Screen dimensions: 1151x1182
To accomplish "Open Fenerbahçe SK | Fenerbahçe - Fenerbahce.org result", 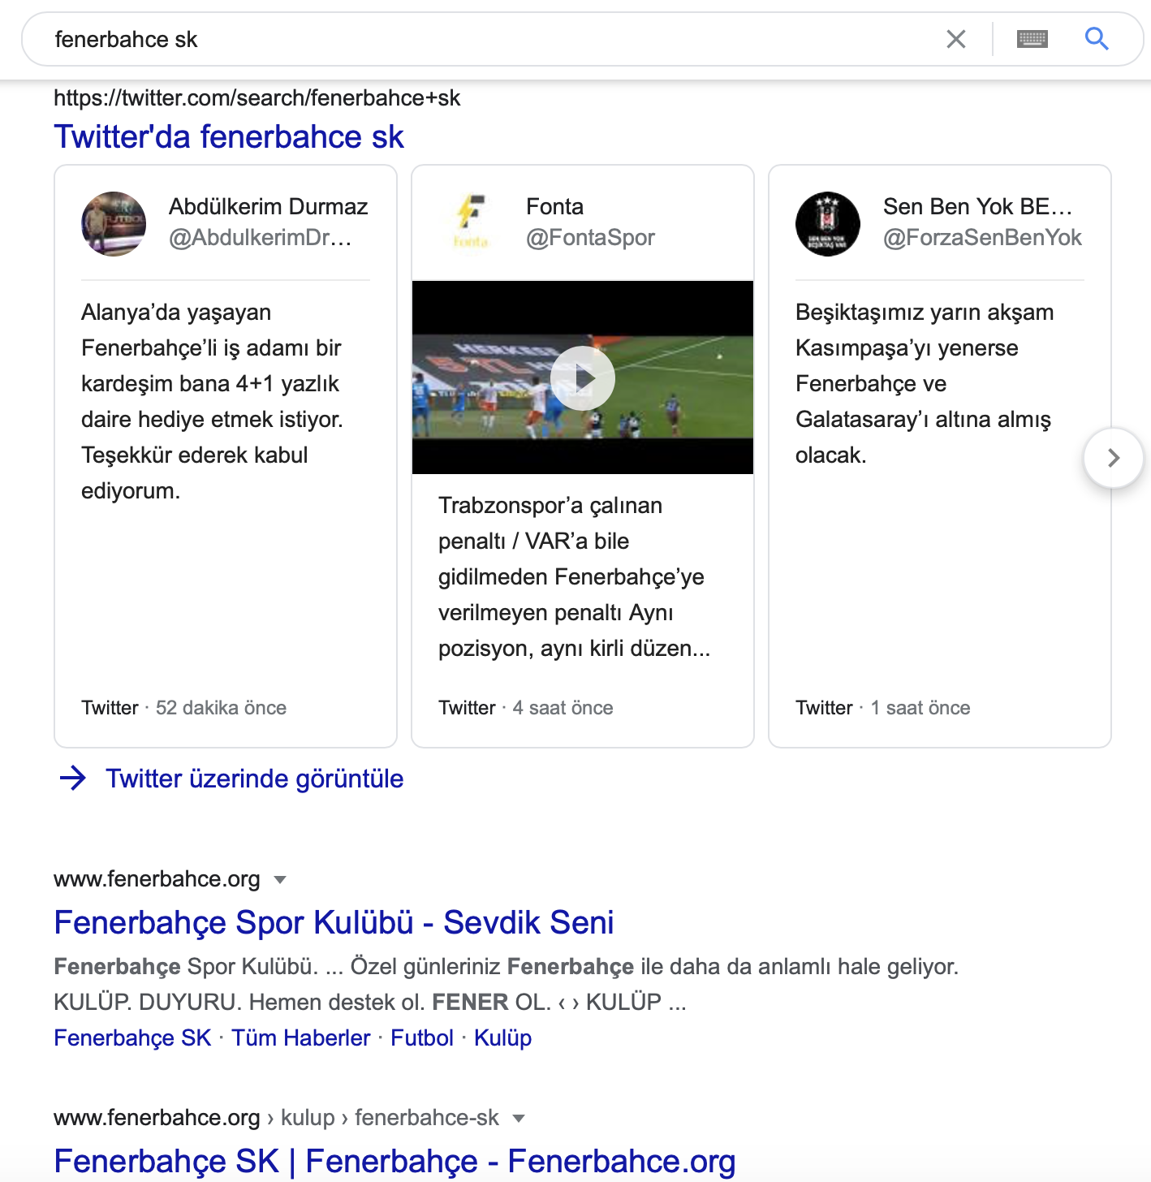I will click(x=394, y=1161).
